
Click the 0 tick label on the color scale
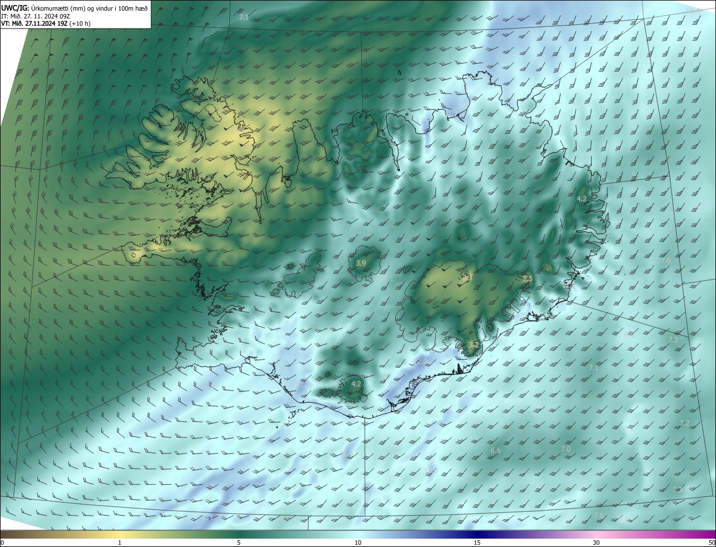click(2, 543)
